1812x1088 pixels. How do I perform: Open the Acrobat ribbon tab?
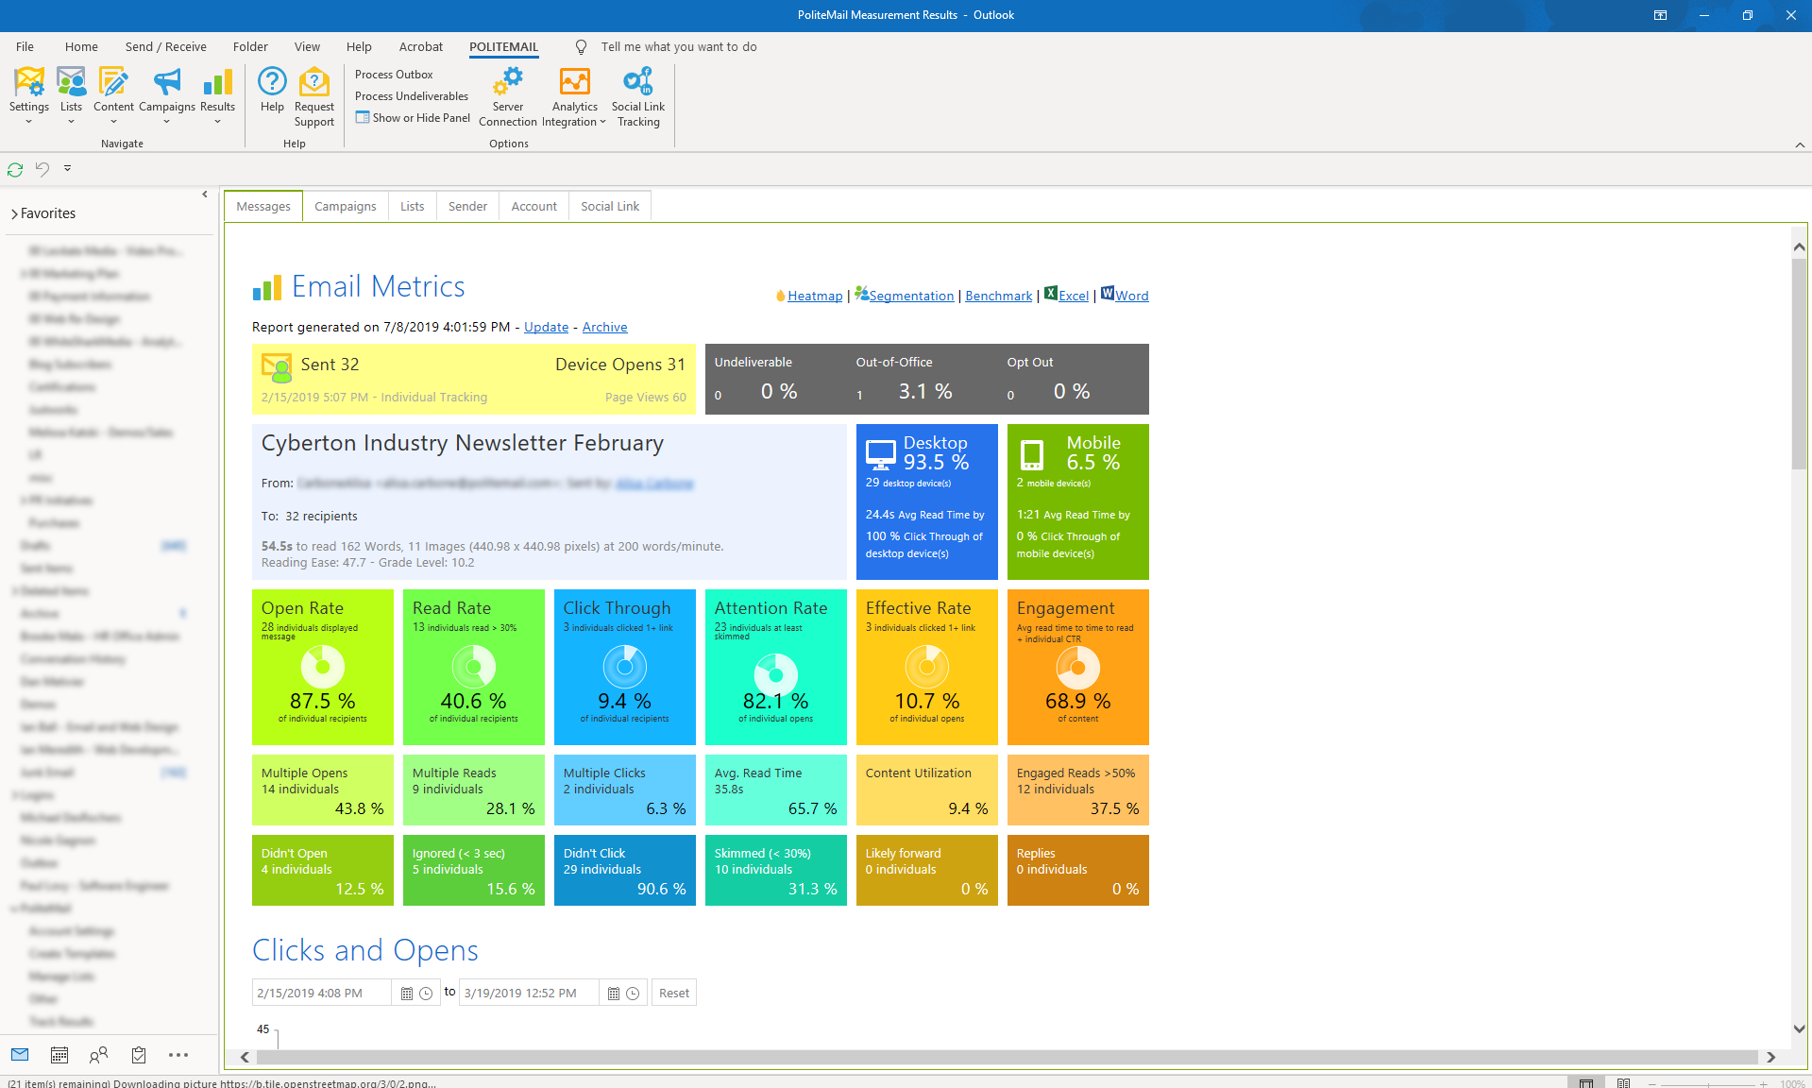pyautogui.click(x=421, y=47)
